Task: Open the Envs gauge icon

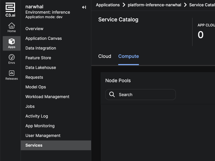Action: tap(11, 57)
